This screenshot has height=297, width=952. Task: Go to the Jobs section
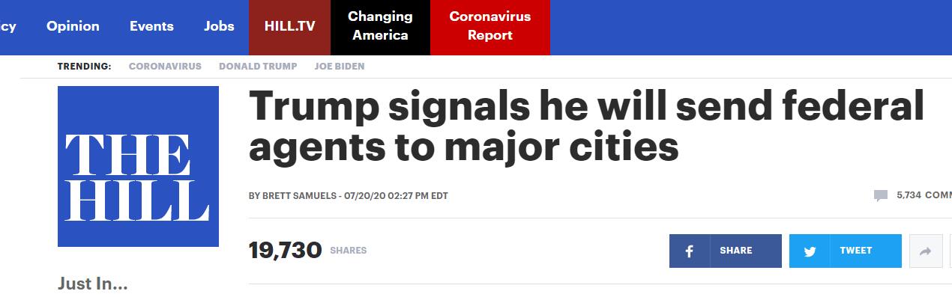(219, 26)
